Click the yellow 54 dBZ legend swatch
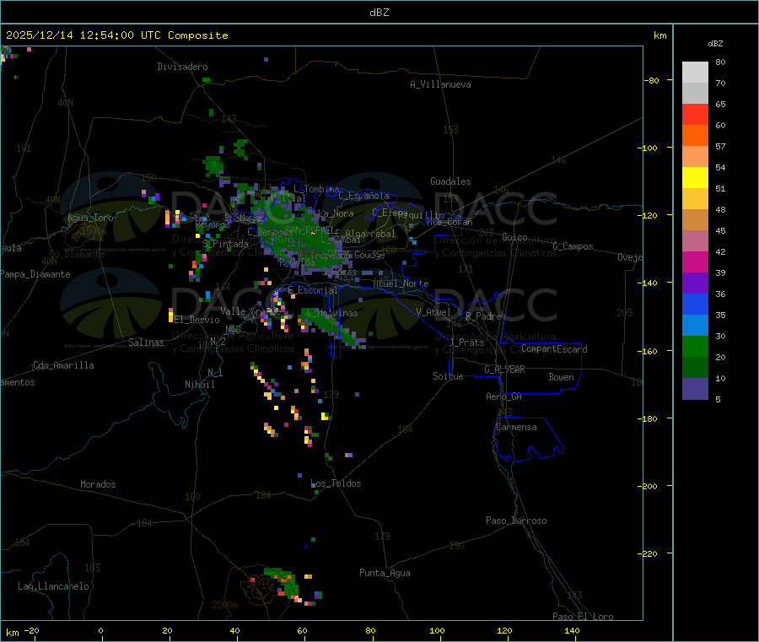Viewport: 759px width, 642px height. click(x=695, y=178)
